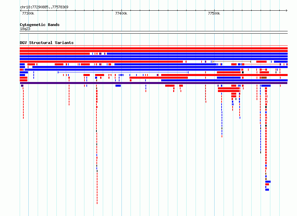Open the DGV Structural Variants track title
The height and width of the screenshot is (216, 297).
(x=47, y=43)
